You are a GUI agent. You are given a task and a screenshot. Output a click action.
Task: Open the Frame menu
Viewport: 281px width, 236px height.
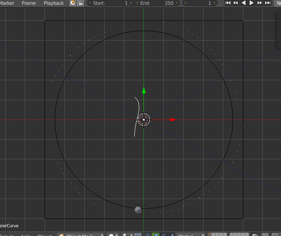[x=29, y=3]
